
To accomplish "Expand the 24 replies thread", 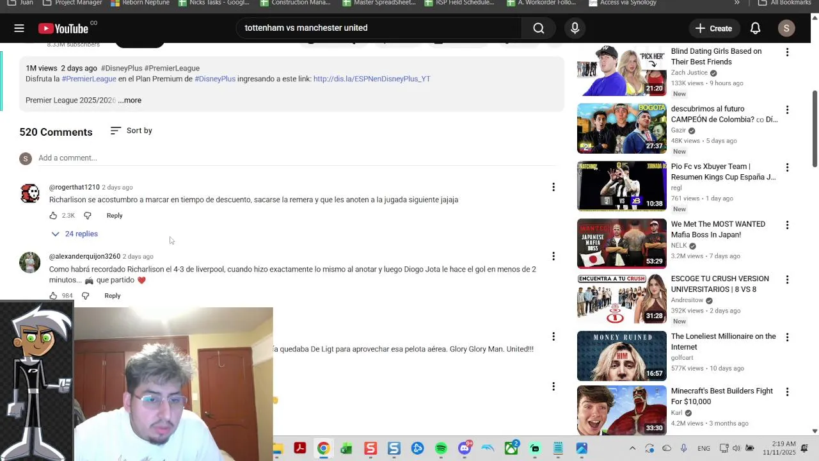I will pos(75,234).
